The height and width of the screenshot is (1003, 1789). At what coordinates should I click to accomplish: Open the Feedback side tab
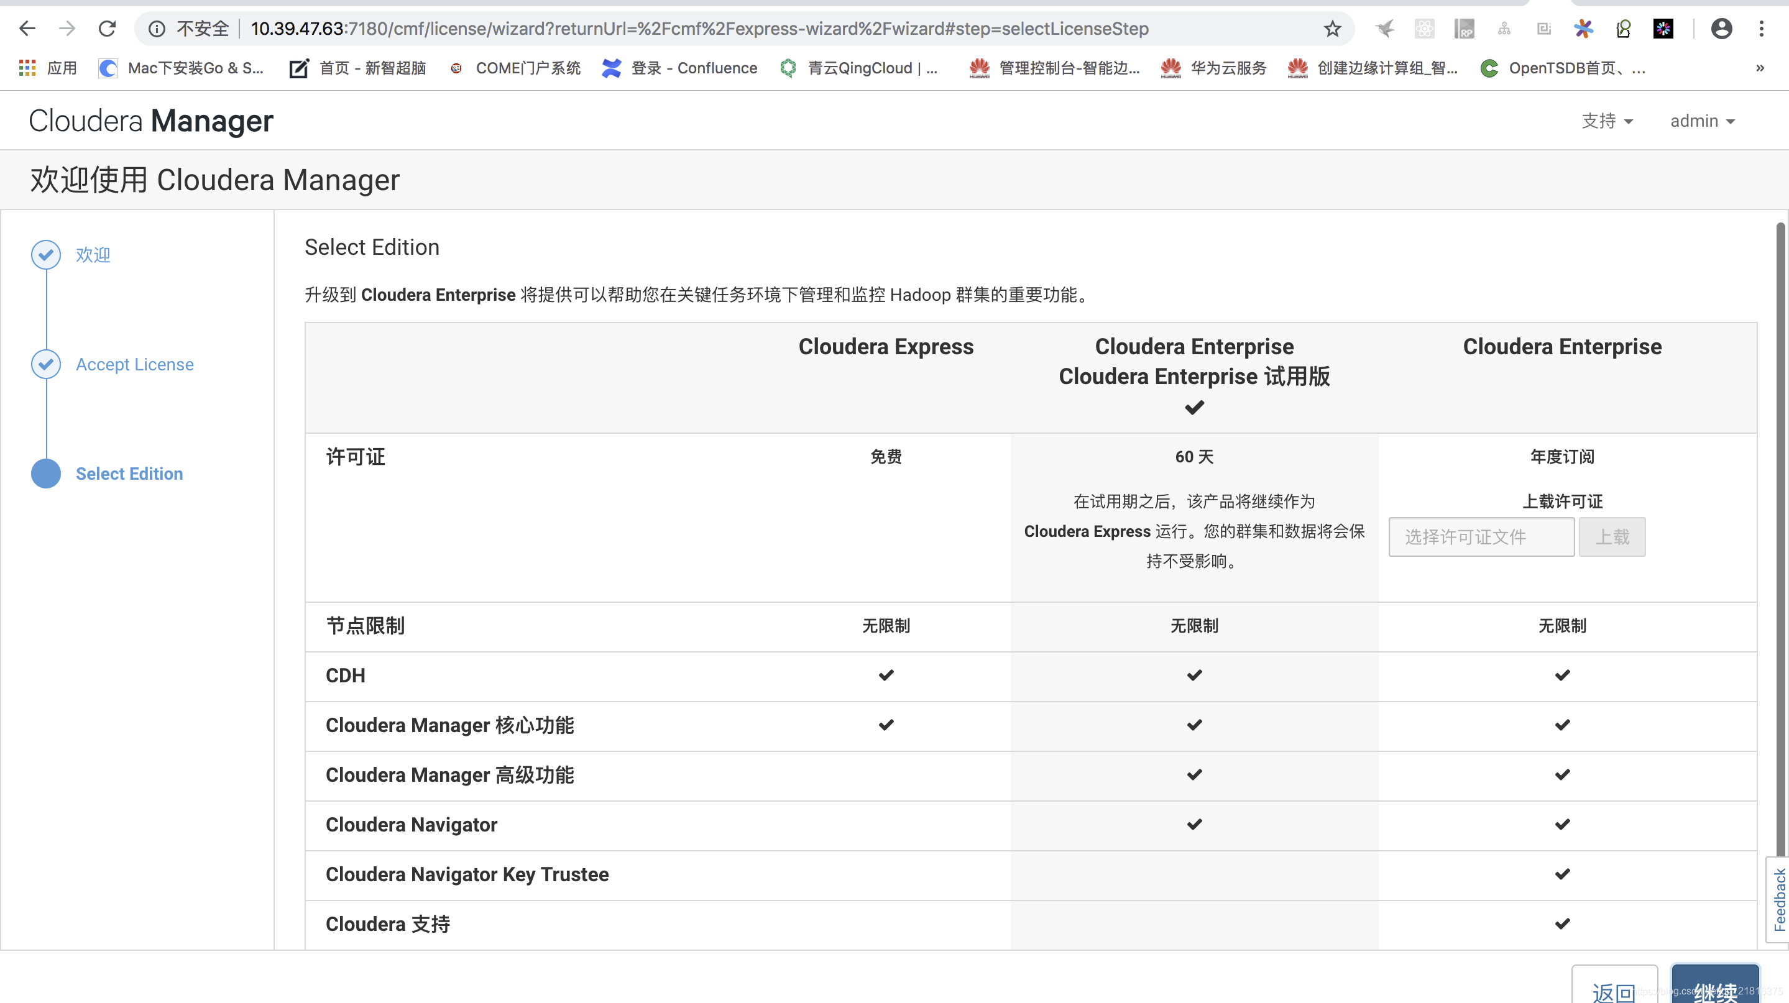[x=1778, y=900]
